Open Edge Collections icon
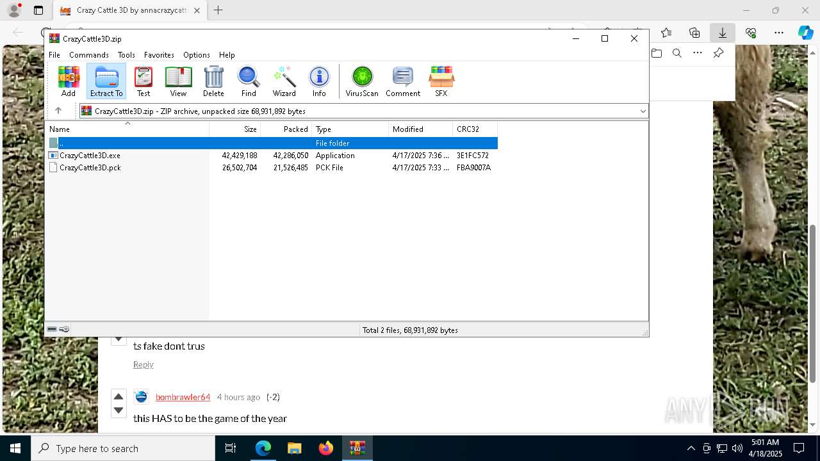Screen dimensions: 820x461 click(x=694, y=33)
